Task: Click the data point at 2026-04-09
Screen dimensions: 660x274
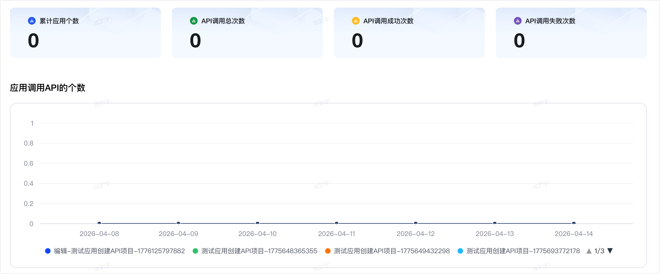Action: point(178,223)
